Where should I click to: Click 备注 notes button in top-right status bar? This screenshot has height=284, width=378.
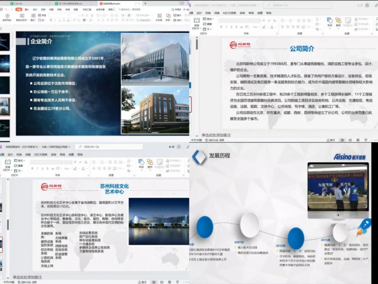[331, 140]
